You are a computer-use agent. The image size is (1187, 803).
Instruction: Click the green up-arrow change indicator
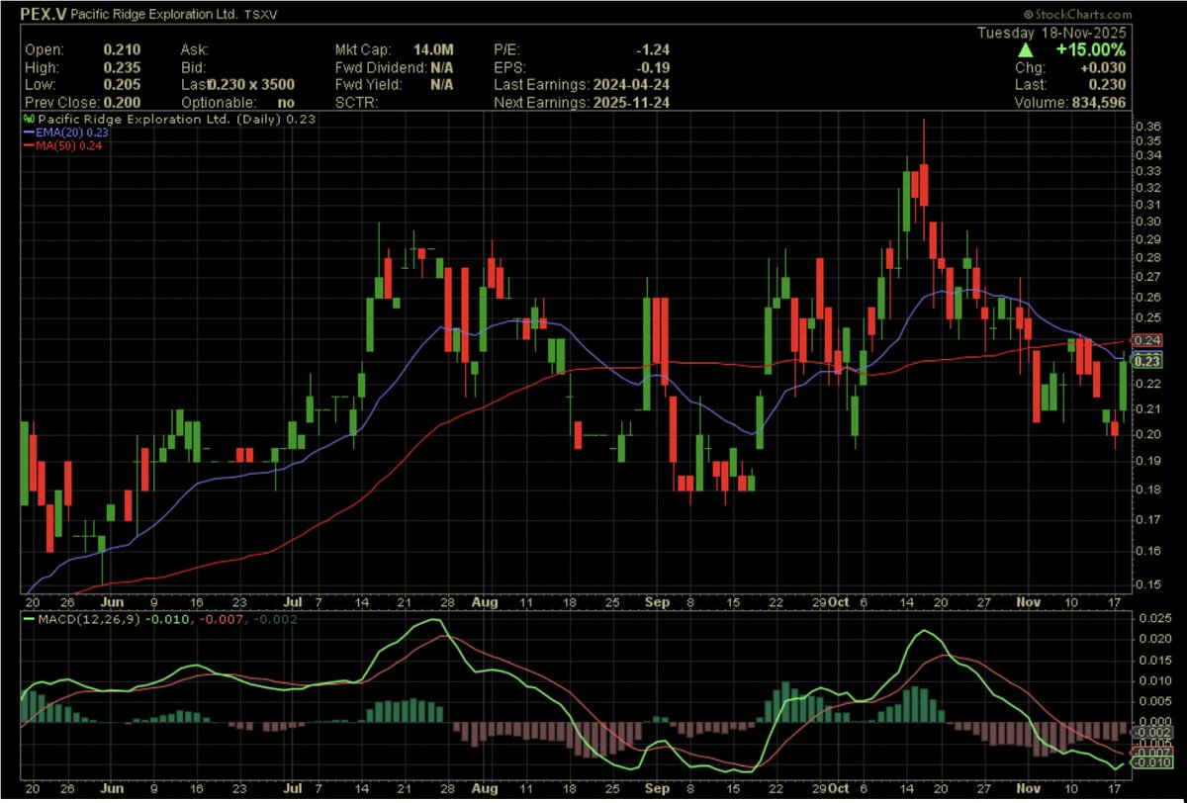[x=1027, y=49]
